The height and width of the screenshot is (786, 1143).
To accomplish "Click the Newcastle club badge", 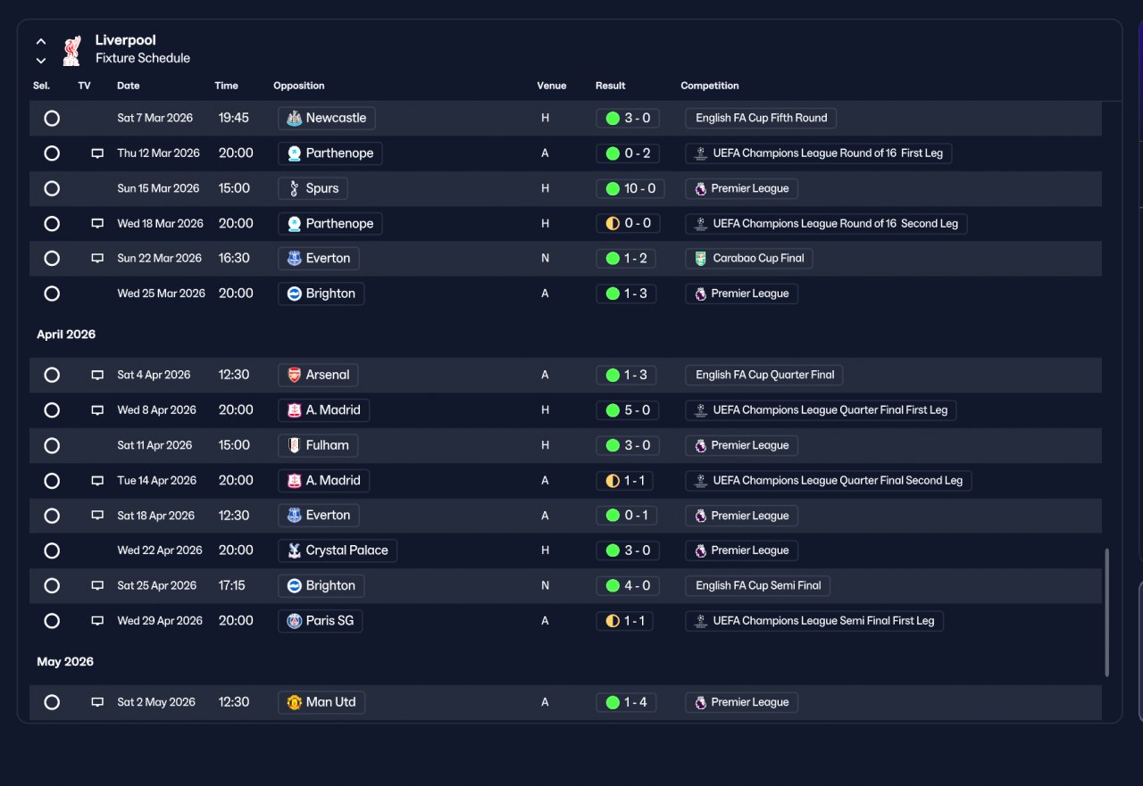I will pos(294,118).
